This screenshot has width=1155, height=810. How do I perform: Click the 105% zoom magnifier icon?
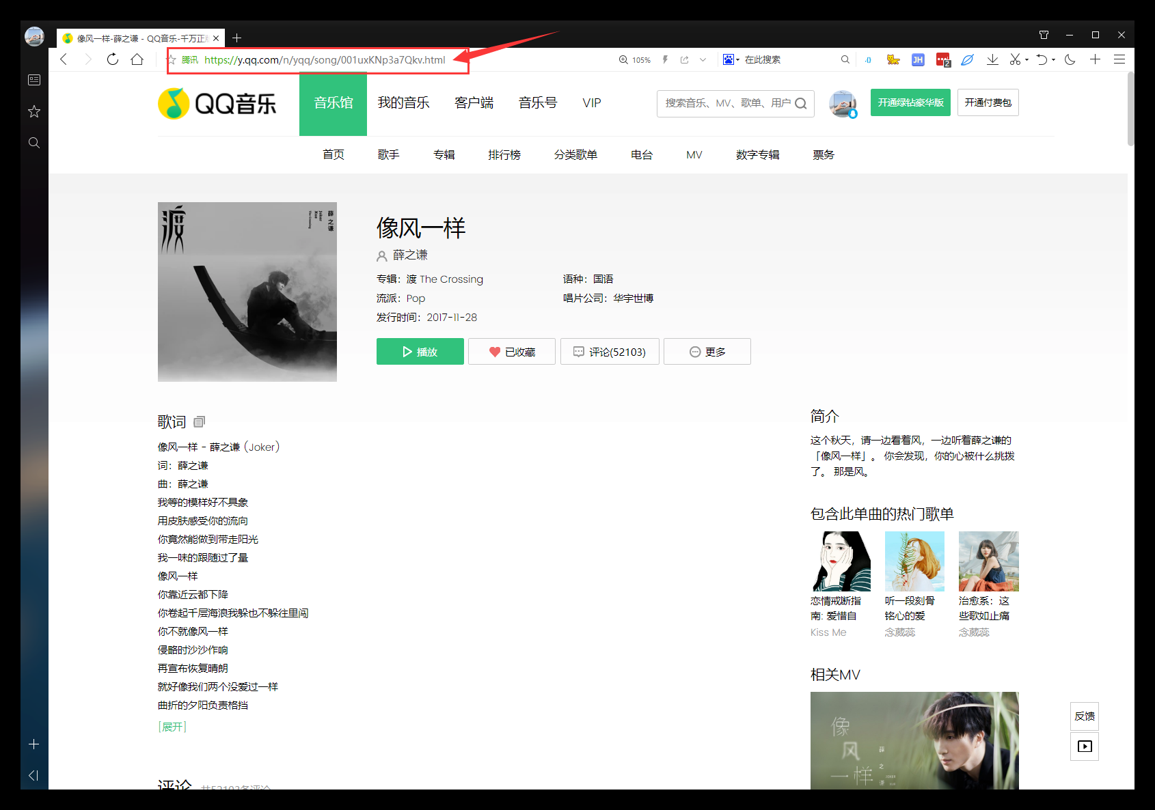pyautogui.click(x=623, y=59)
